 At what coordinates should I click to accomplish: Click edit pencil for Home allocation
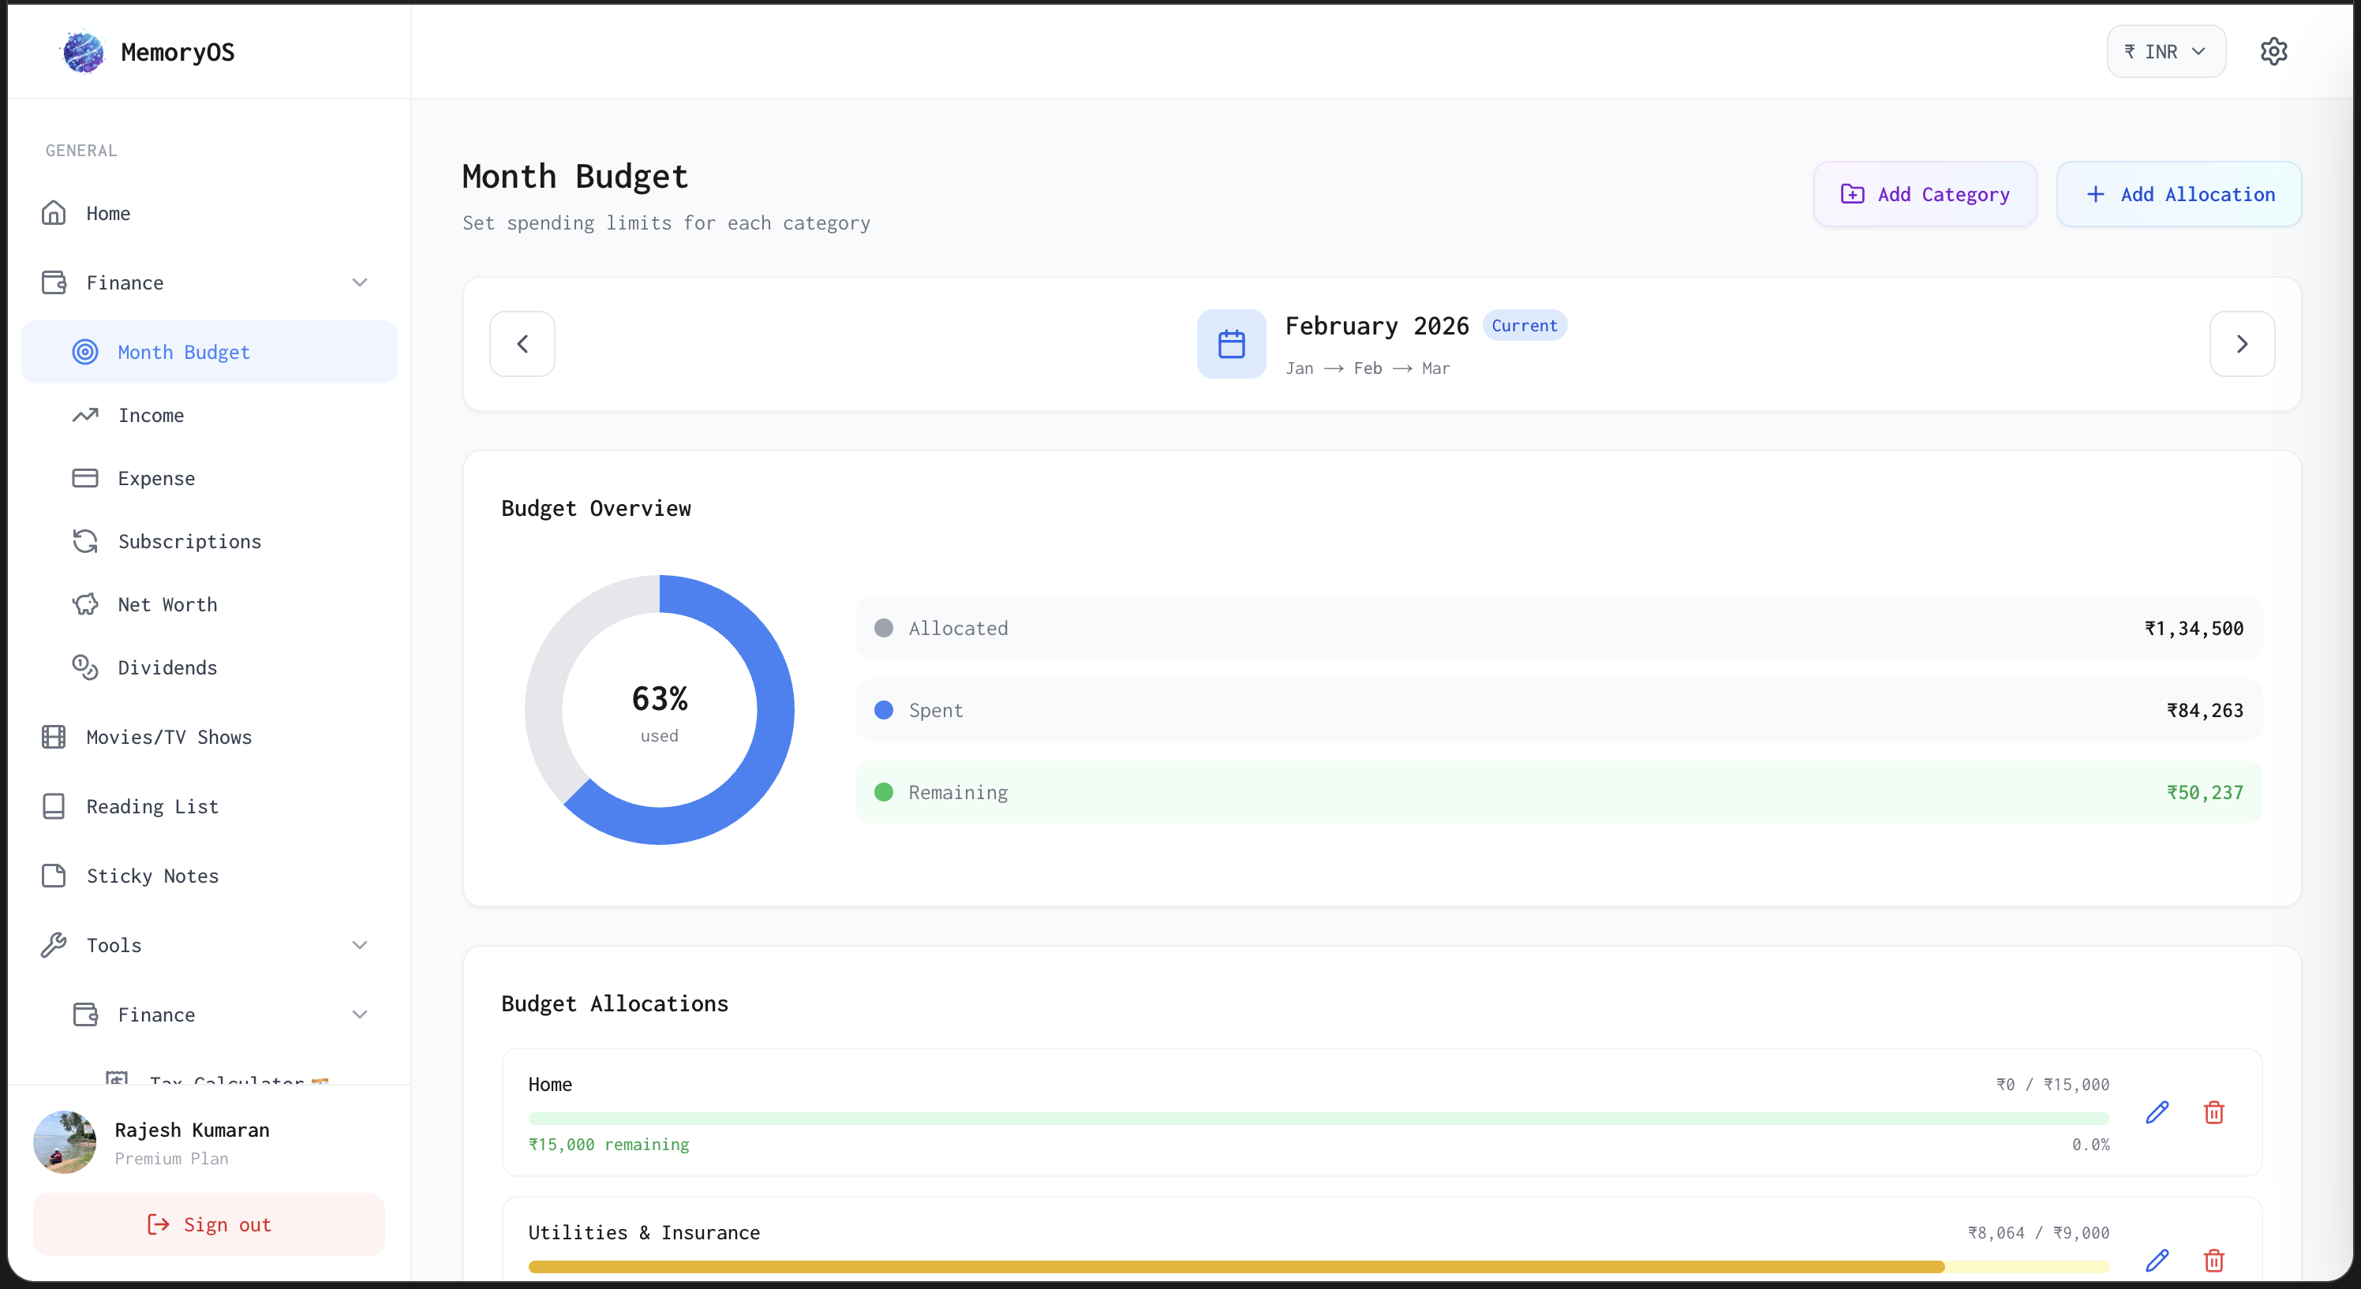click(x=2157, y=1112)
